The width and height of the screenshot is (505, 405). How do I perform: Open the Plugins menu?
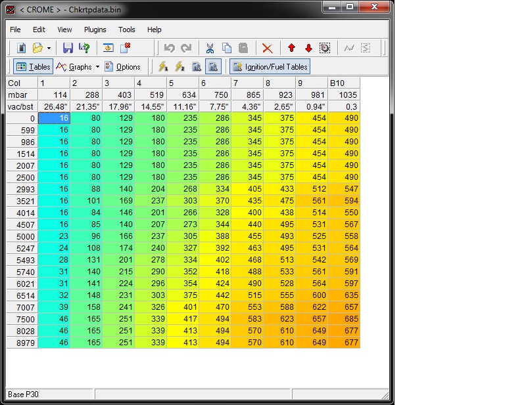95,30
